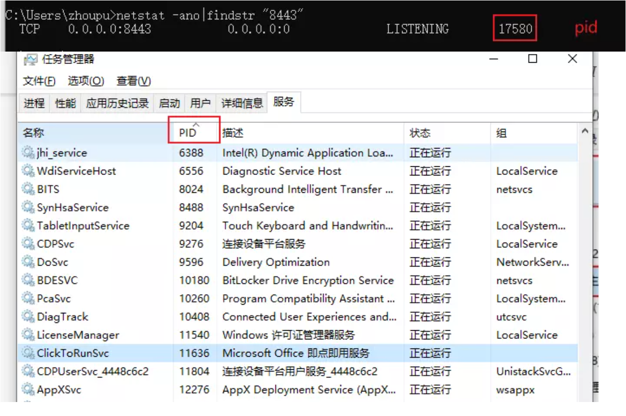Maximize the Task Manager window
The image size is (626, 416).
click(533, 59)
